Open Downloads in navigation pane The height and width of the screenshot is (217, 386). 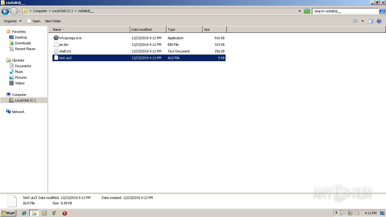pos(23,43)
